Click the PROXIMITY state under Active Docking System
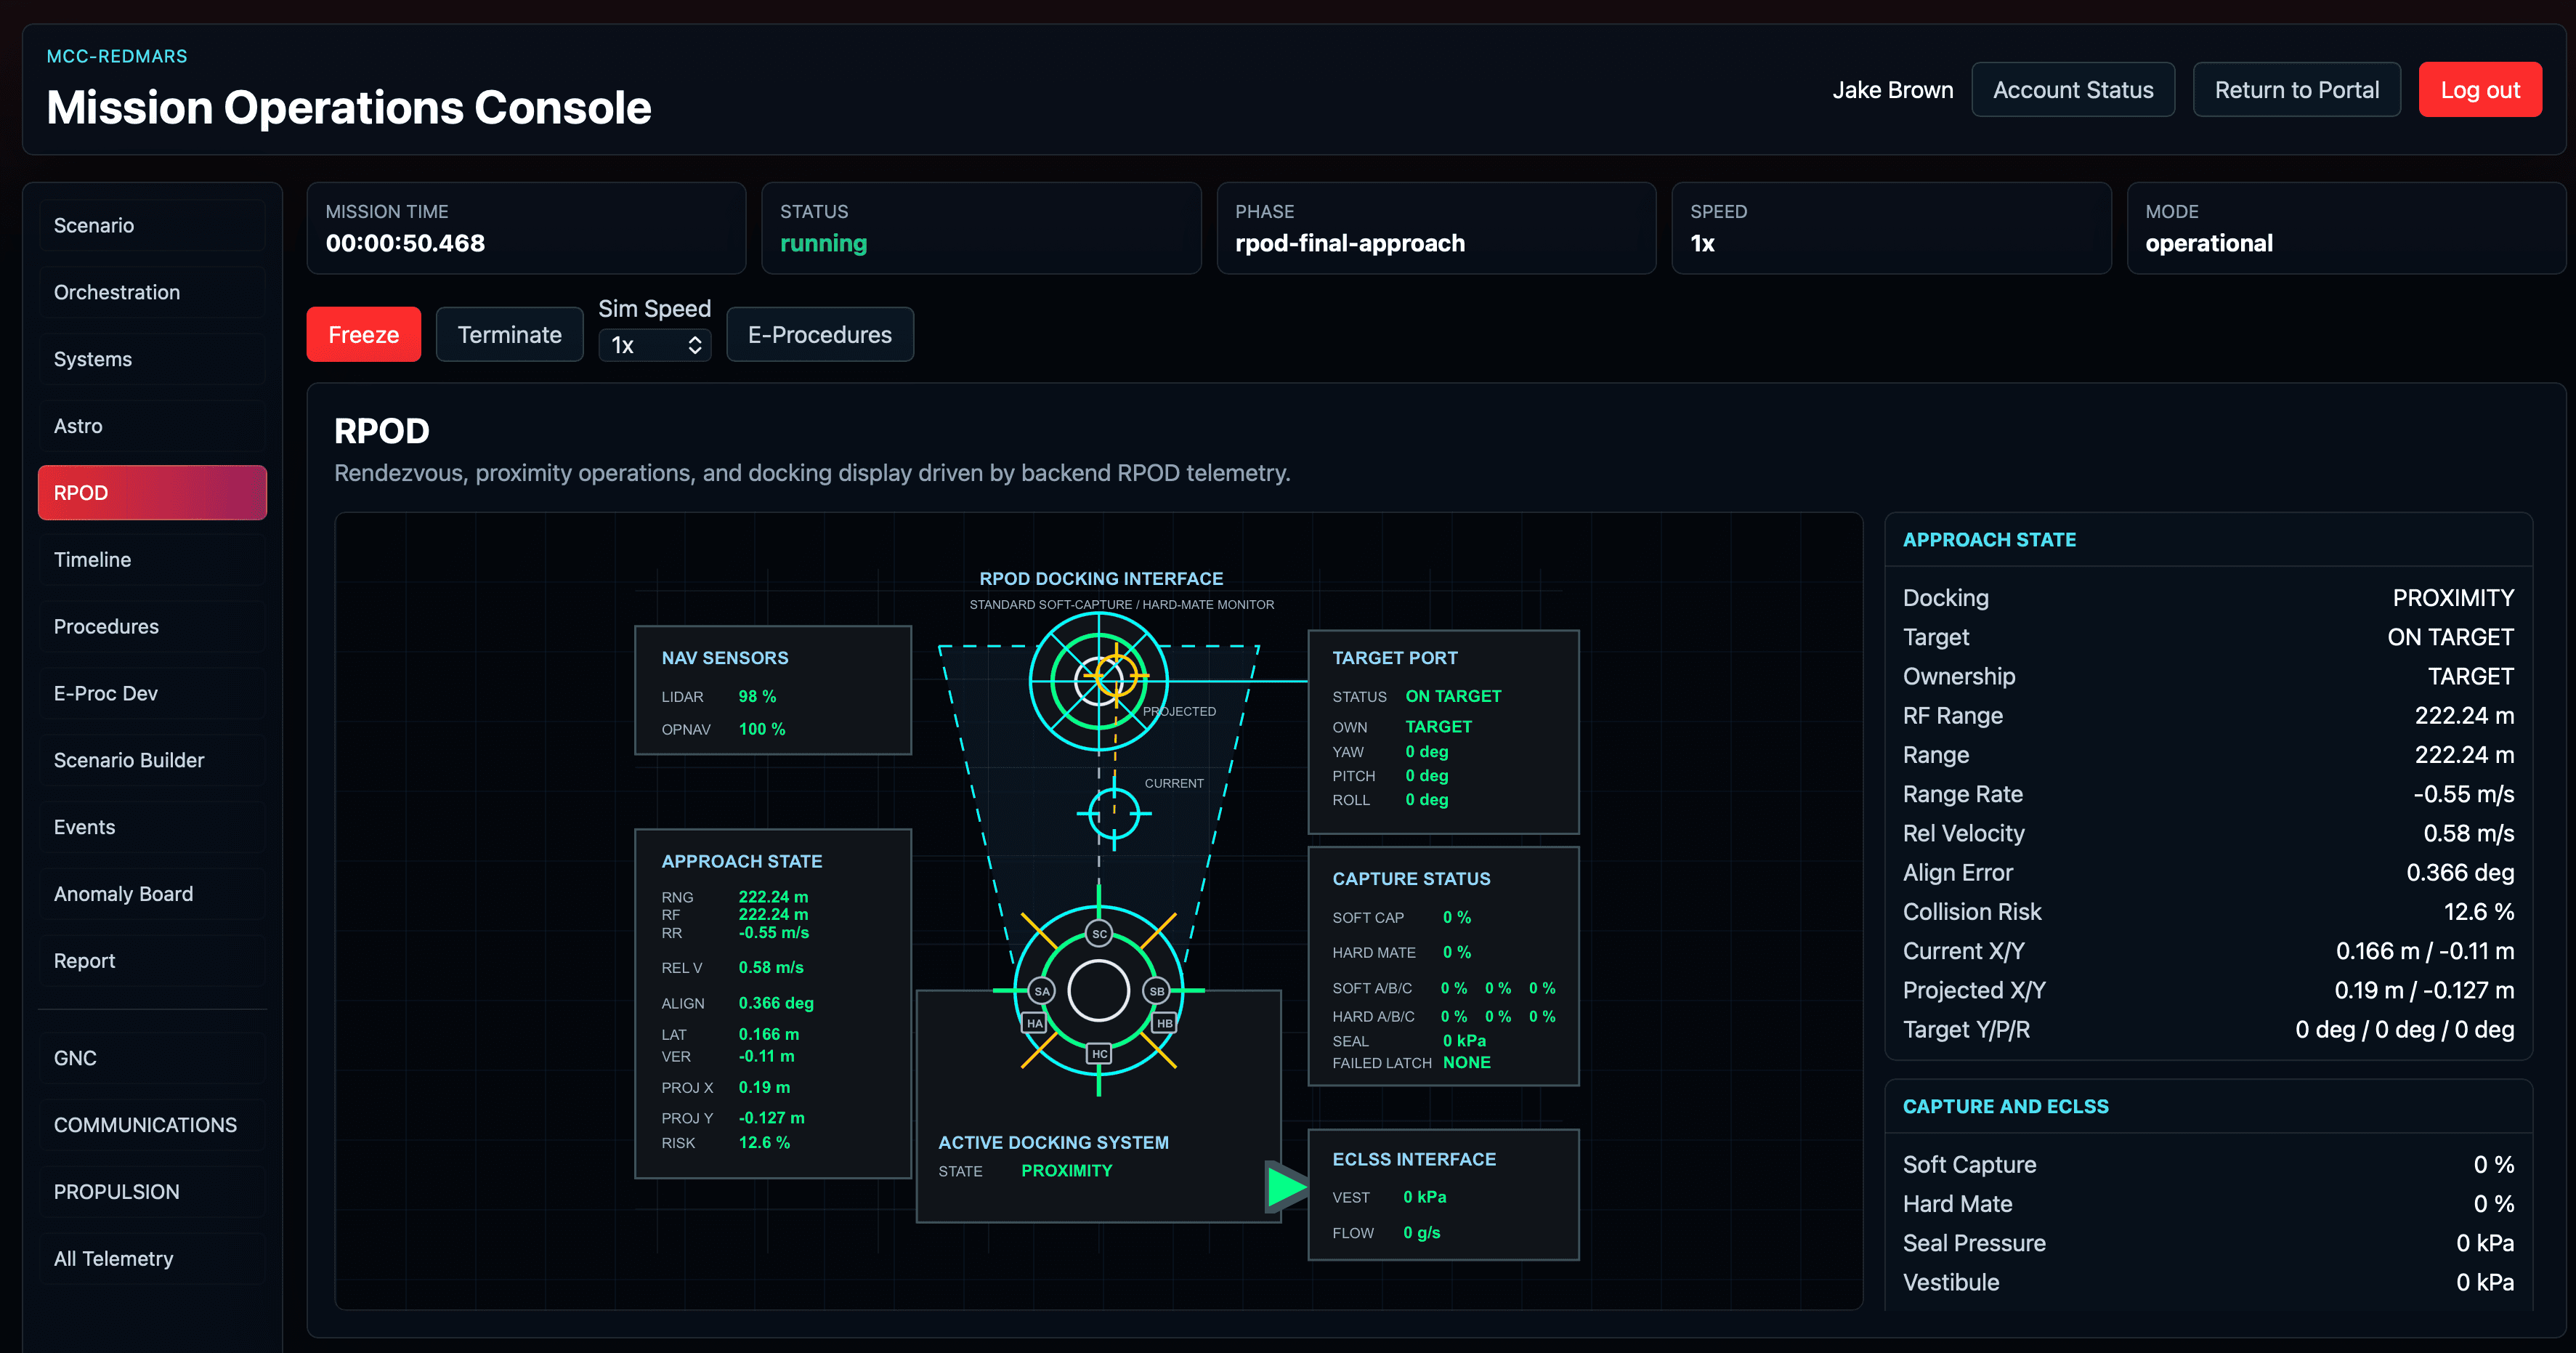This screenshot has width=2576, height=1353. click(1066, 1171)
